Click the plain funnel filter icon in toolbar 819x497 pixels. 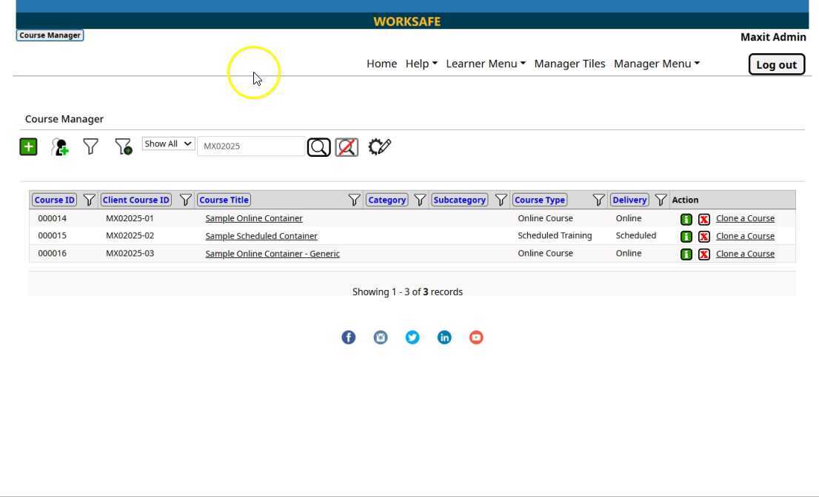click(90, 147)
